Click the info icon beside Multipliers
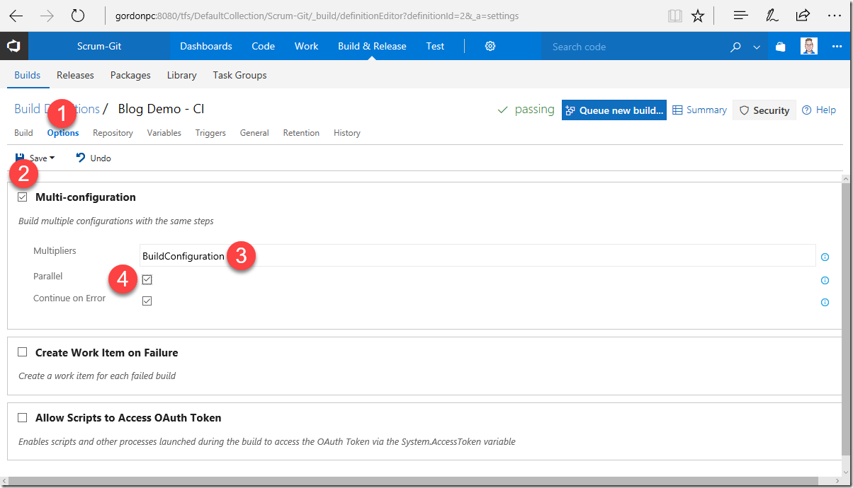853x488 pixels. point(825,257)
